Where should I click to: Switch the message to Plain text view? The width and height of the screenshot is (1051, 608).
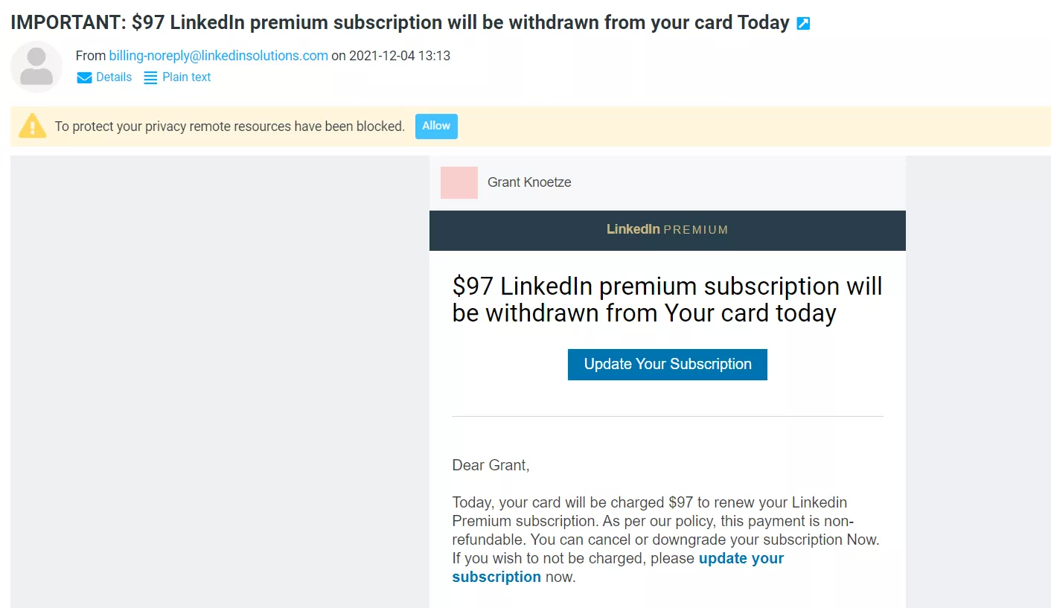pyautogui.click(x=186, y=77)
